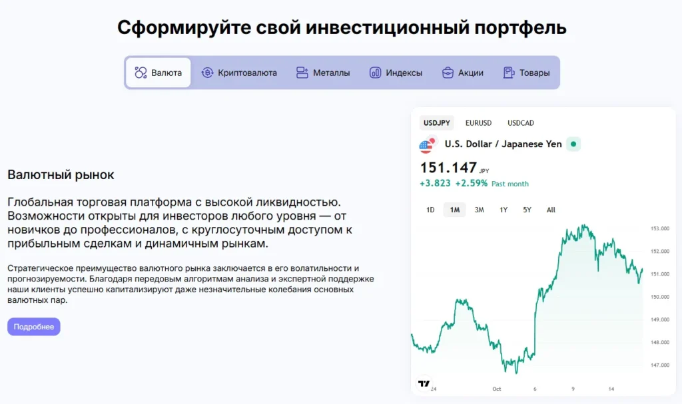Click the US flag beside the currency pair name

click(426, 144)
